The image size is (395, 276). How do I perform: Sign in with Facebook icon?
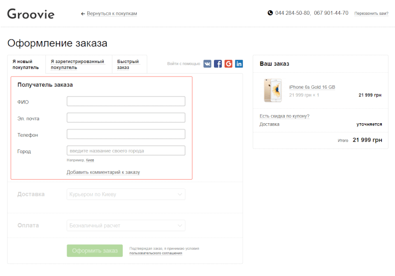218,64
